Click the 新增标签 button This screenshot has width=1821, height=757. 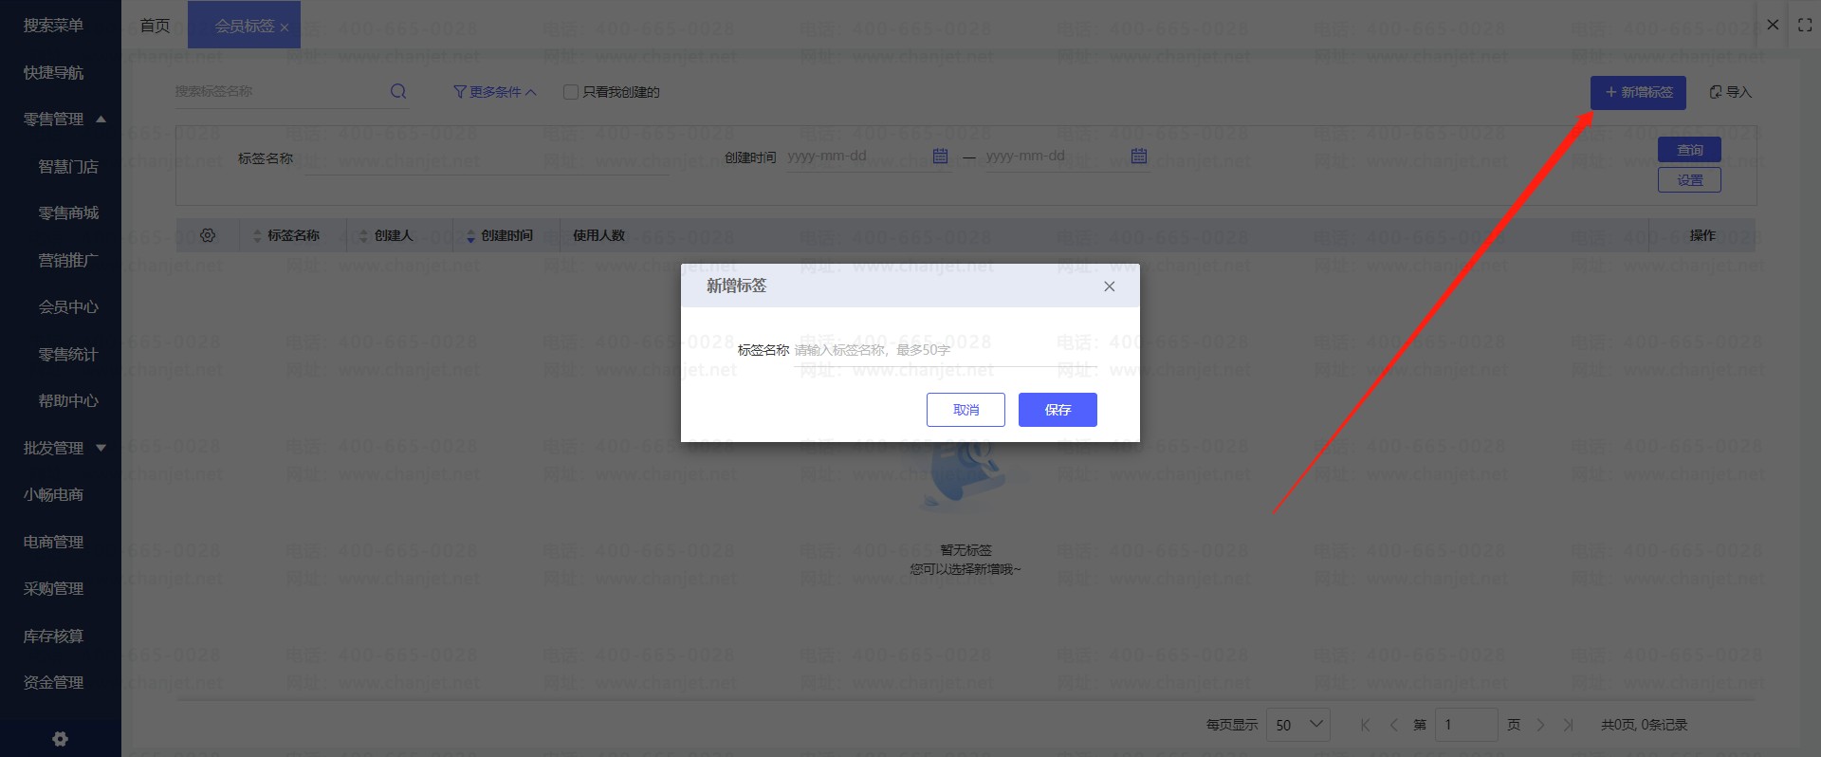click(1638, 93)
